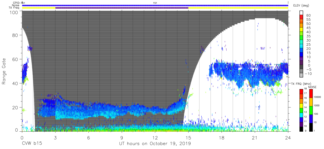Click the green swatch in TX FRQ colorbar
The width and height of the screenshot is (324, 149).
point(301,110)
